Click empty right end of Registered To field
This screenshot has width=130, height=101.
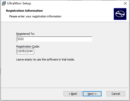tap(78, 39)
